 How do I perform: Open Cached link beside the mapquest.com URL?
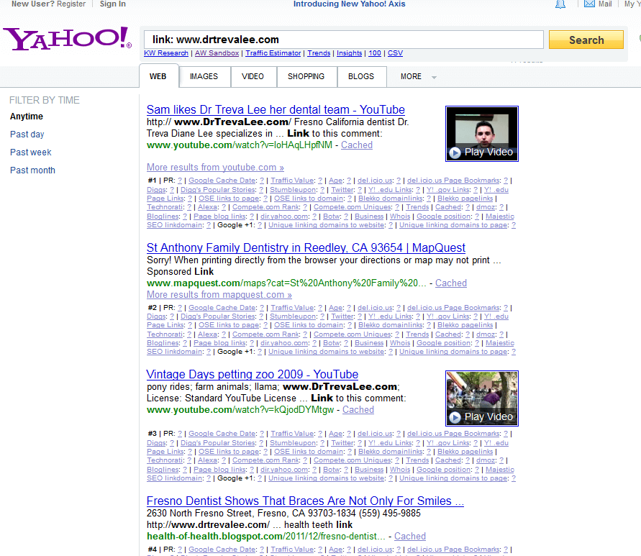pos(451,283)
